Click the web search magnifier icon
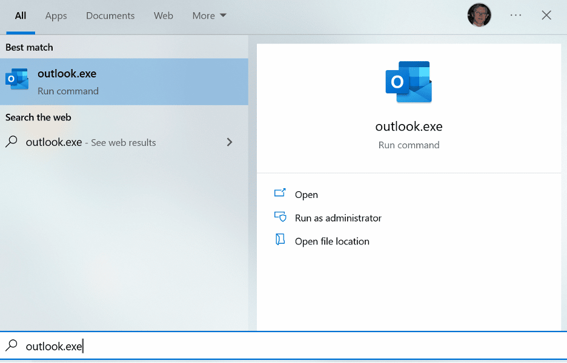The width and height of the screenshot is (567, 363). point(12,141)
